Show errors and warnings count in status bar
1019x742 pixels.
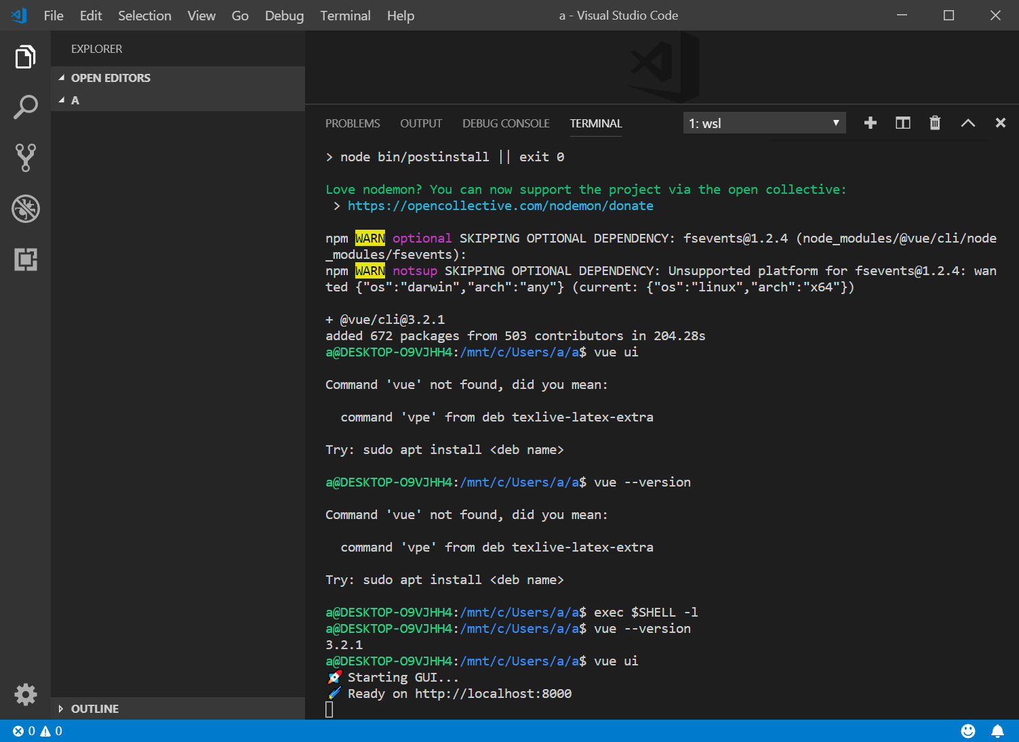[x=38, y=730]
